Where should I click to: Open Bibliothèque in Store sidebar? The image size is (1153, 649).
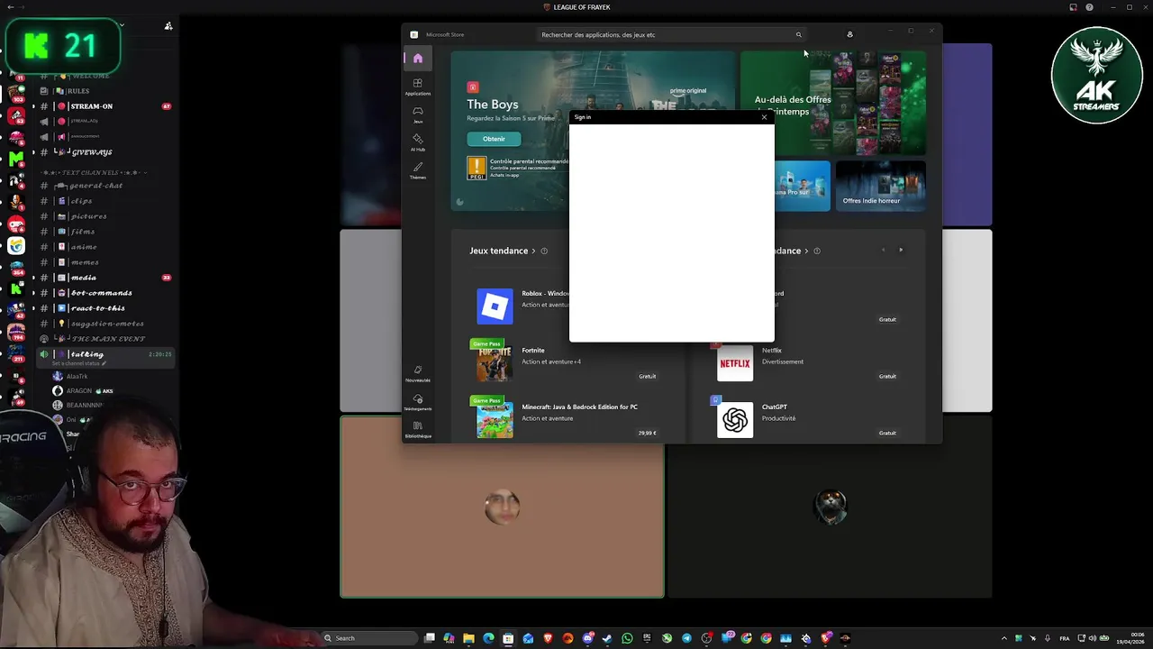(x=418, y=430)
